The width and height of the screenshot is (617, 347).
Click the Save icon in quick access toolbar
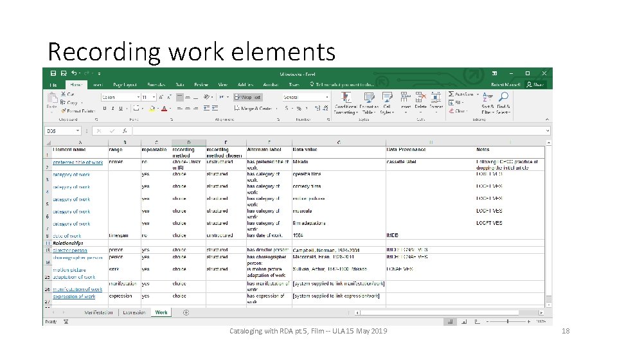coord(53,73)
